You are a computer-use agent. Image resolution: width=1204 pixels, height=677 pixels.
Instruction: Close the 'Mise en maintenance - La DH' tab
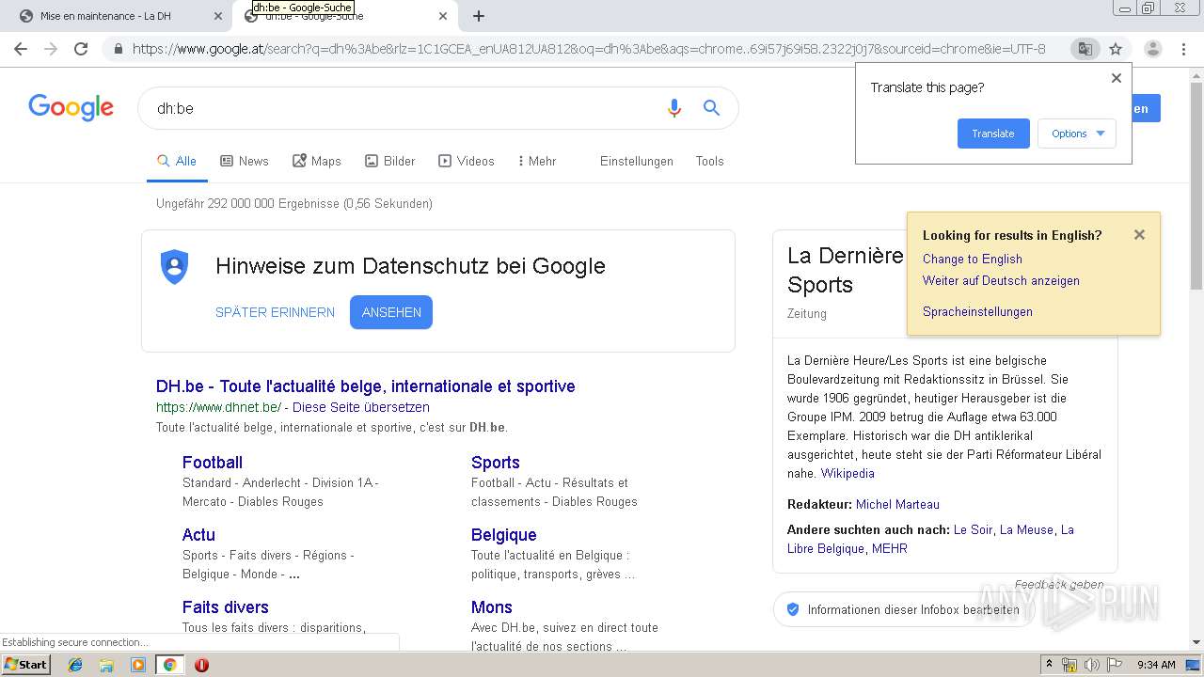point(218,16)
